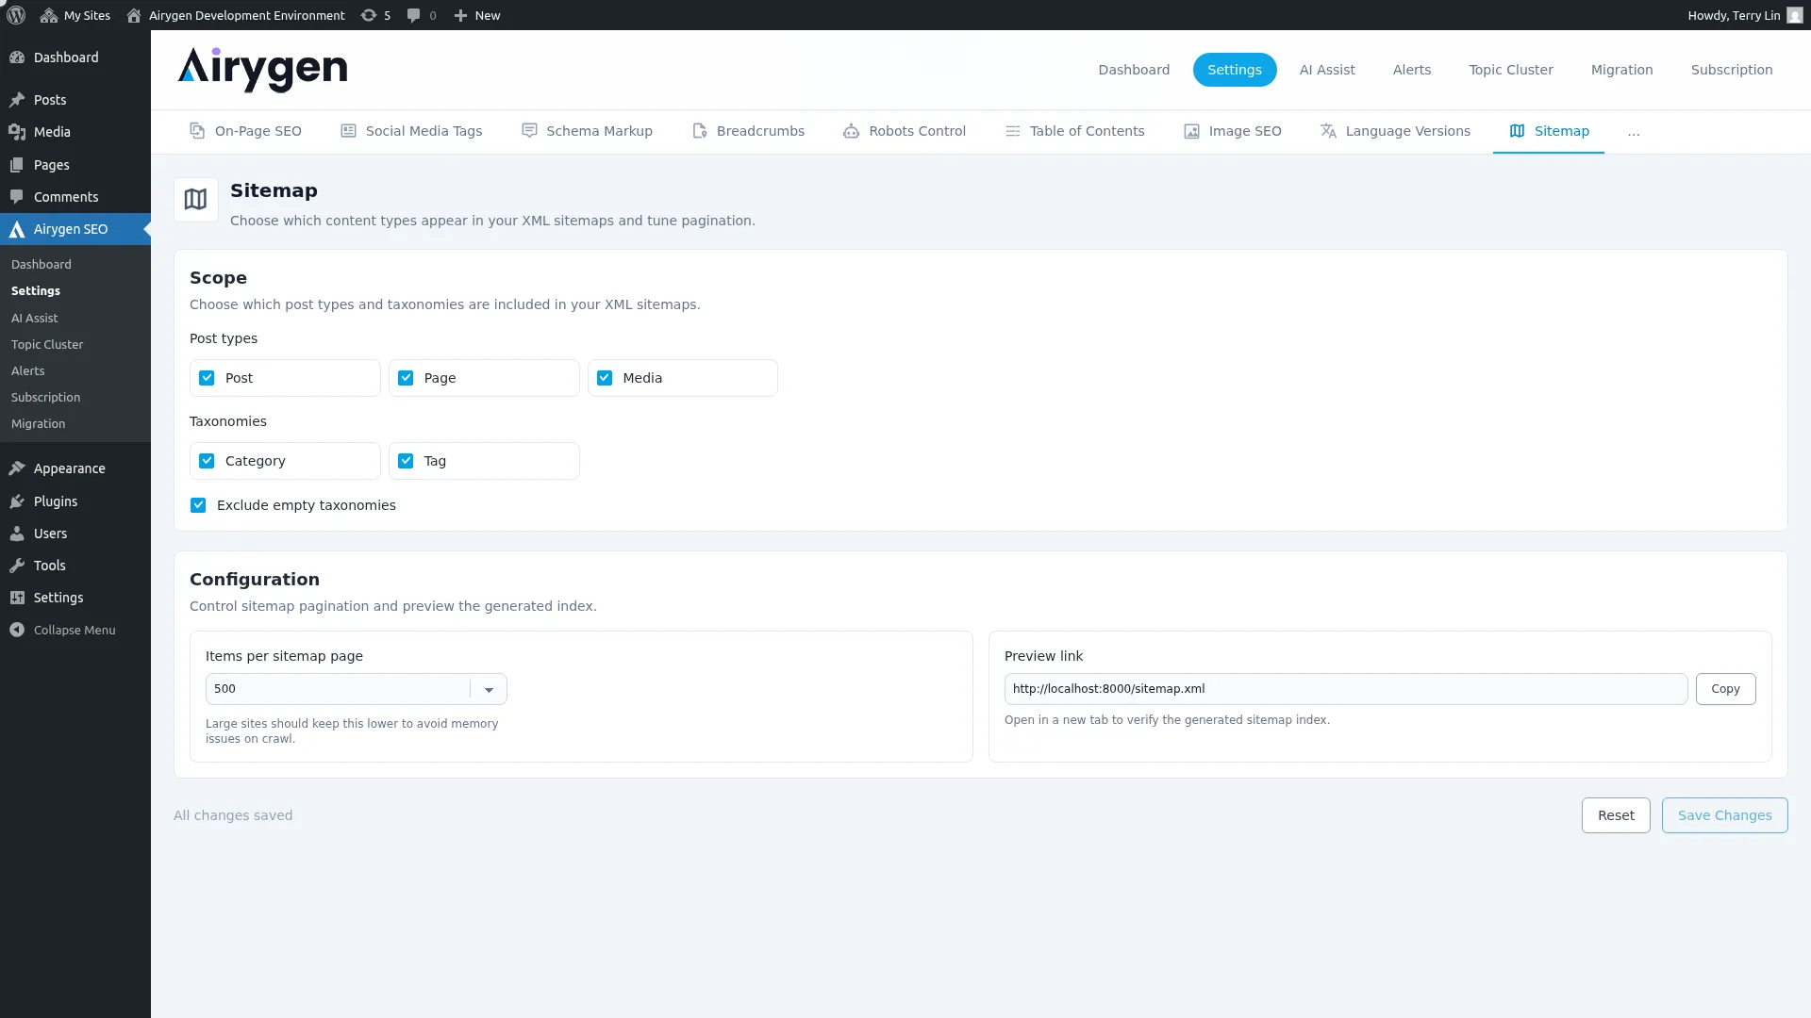Open Dashboard in top navigation
This screenshot has height=1018, width=1811.
(x=1134, y=70)
